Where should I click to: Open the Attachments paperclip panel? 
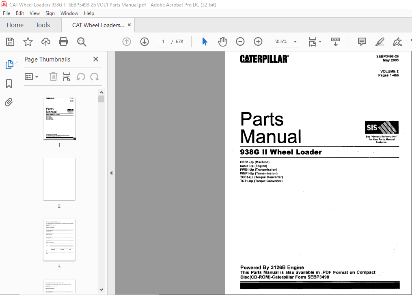pos(9,102)
